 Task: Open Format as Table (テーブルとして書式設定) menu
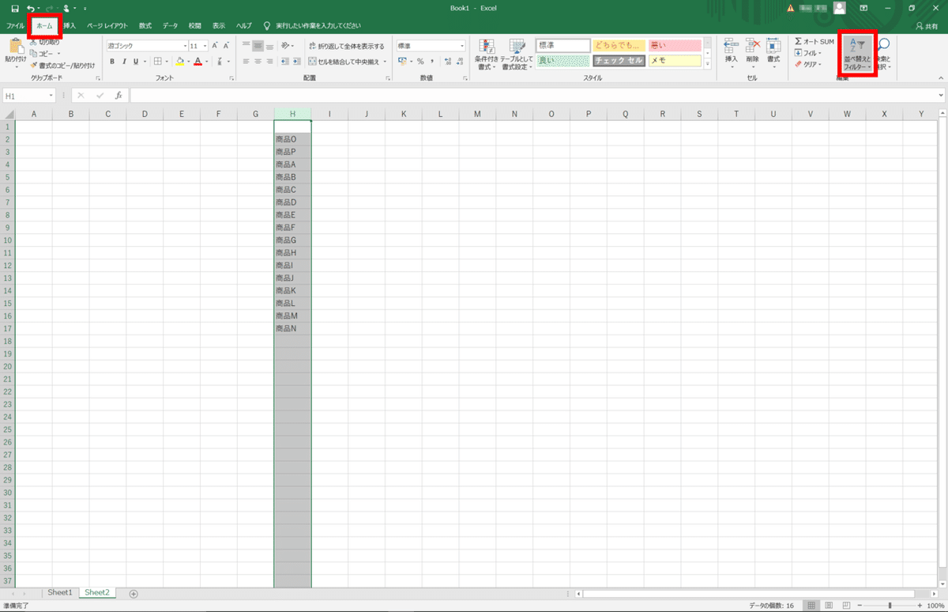coord(516,54)
